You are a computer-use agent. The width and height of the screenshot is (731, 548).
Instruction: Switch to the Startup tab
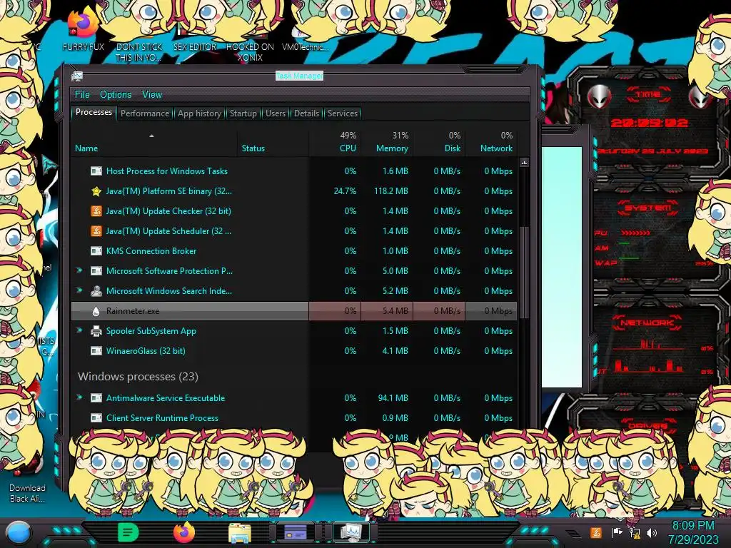[243, 113]
